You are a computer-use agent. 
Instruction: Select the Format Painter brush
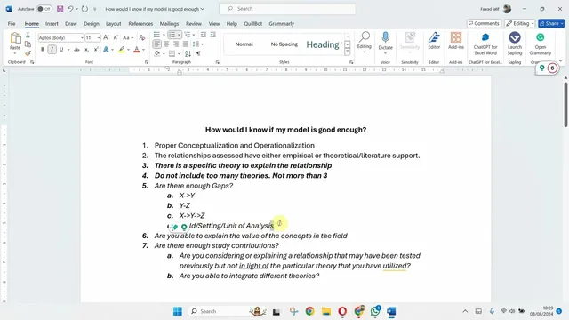click(x=28, y=53)
